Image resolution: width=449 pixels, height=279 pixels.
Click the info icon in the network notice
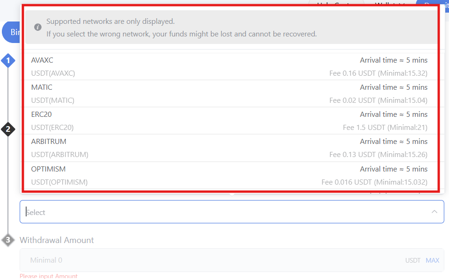[38, 28]
